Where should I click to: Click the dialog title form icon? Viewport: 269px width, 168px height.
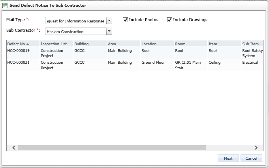click(5, 5)
